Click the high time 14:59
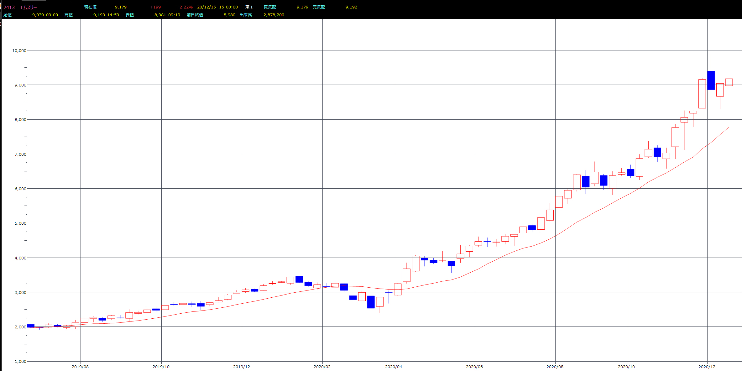The width and height of the screenshot is (742, 371). pyautogui.click(x=113, y=15)
